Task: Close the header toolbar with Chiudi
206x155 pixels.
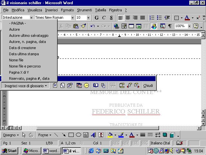Action: [148, 86]
